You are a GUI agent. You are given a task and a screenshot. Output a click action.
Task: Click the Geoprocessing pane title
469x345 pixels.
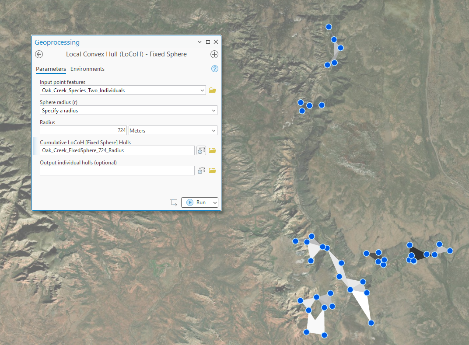[x=57, y=42]
